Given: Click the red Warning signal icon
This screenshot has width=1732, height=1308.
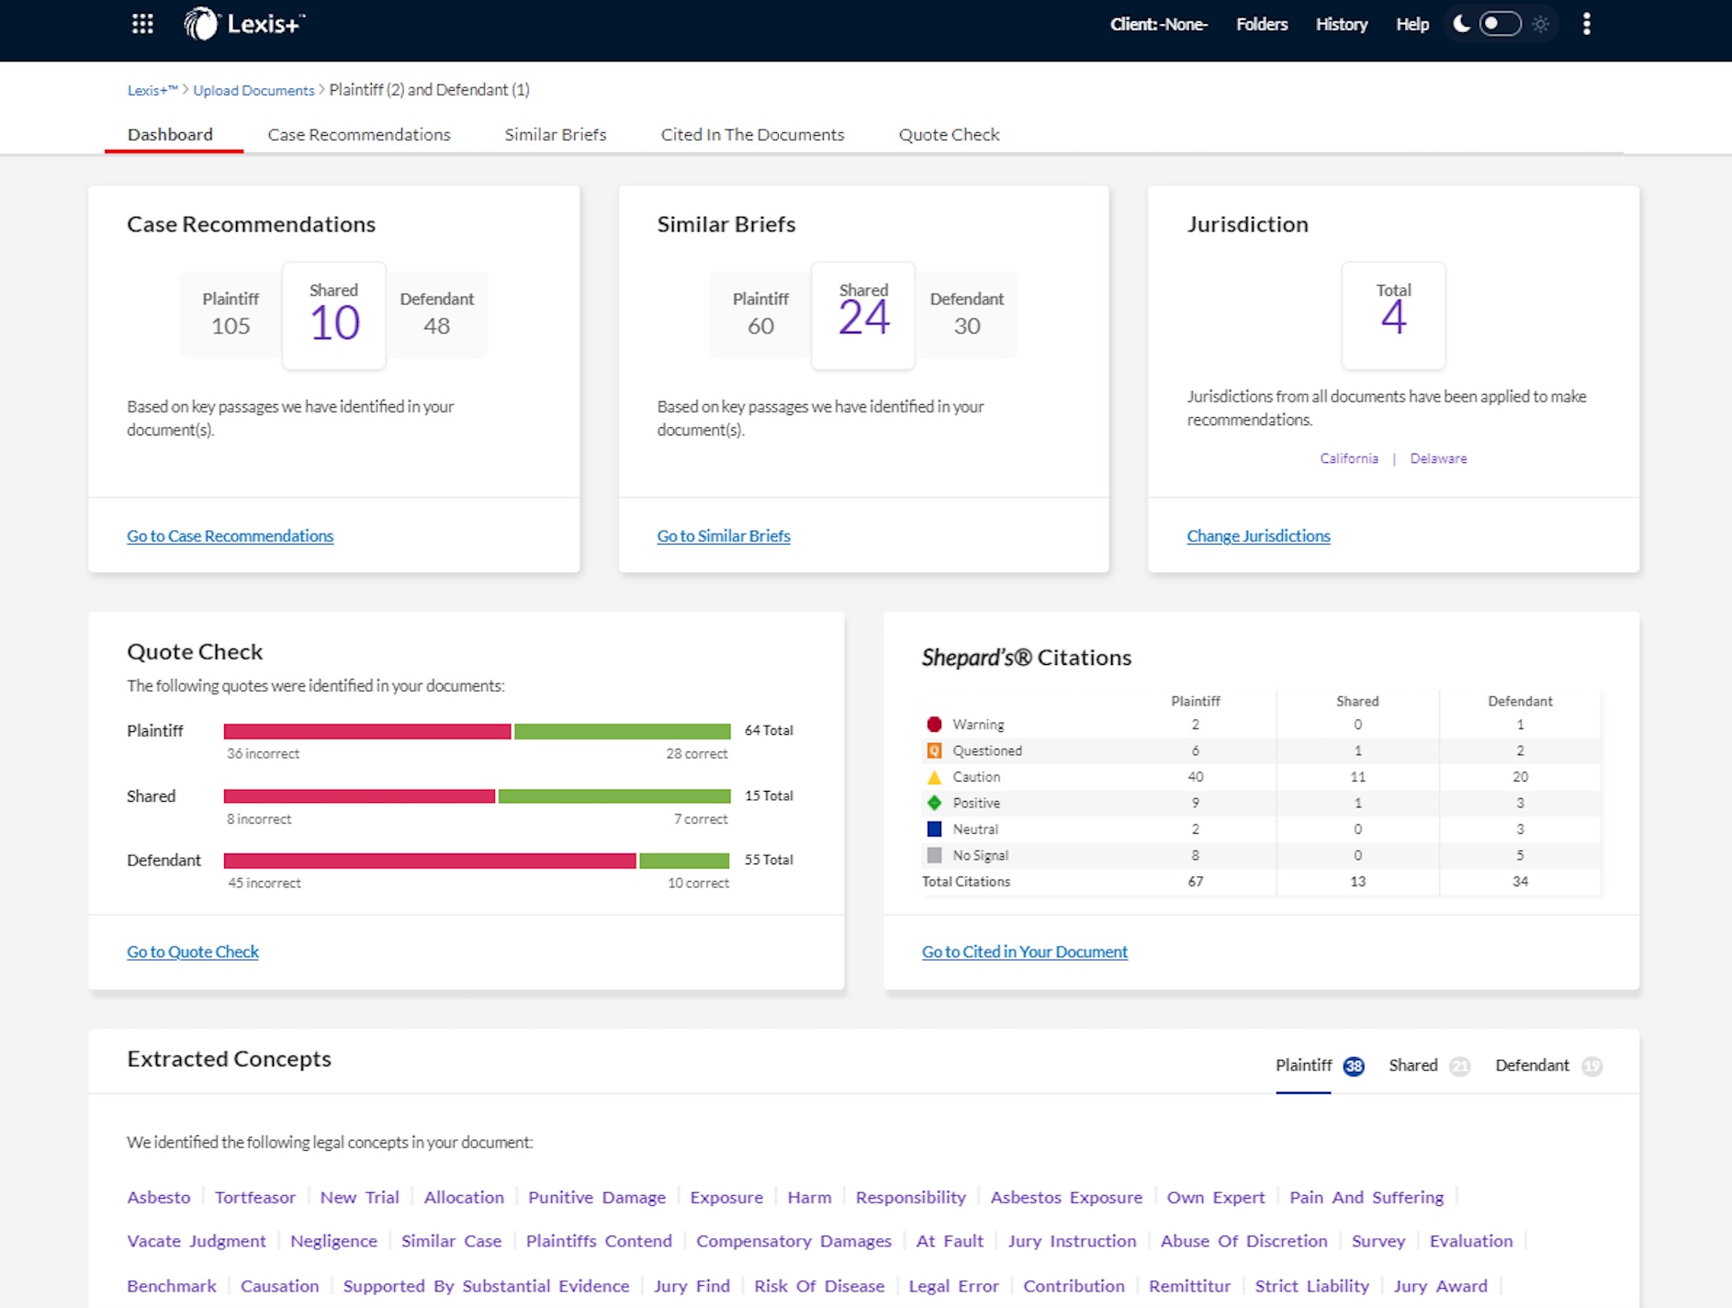Looking at the screenshot, I should point(934,725).
